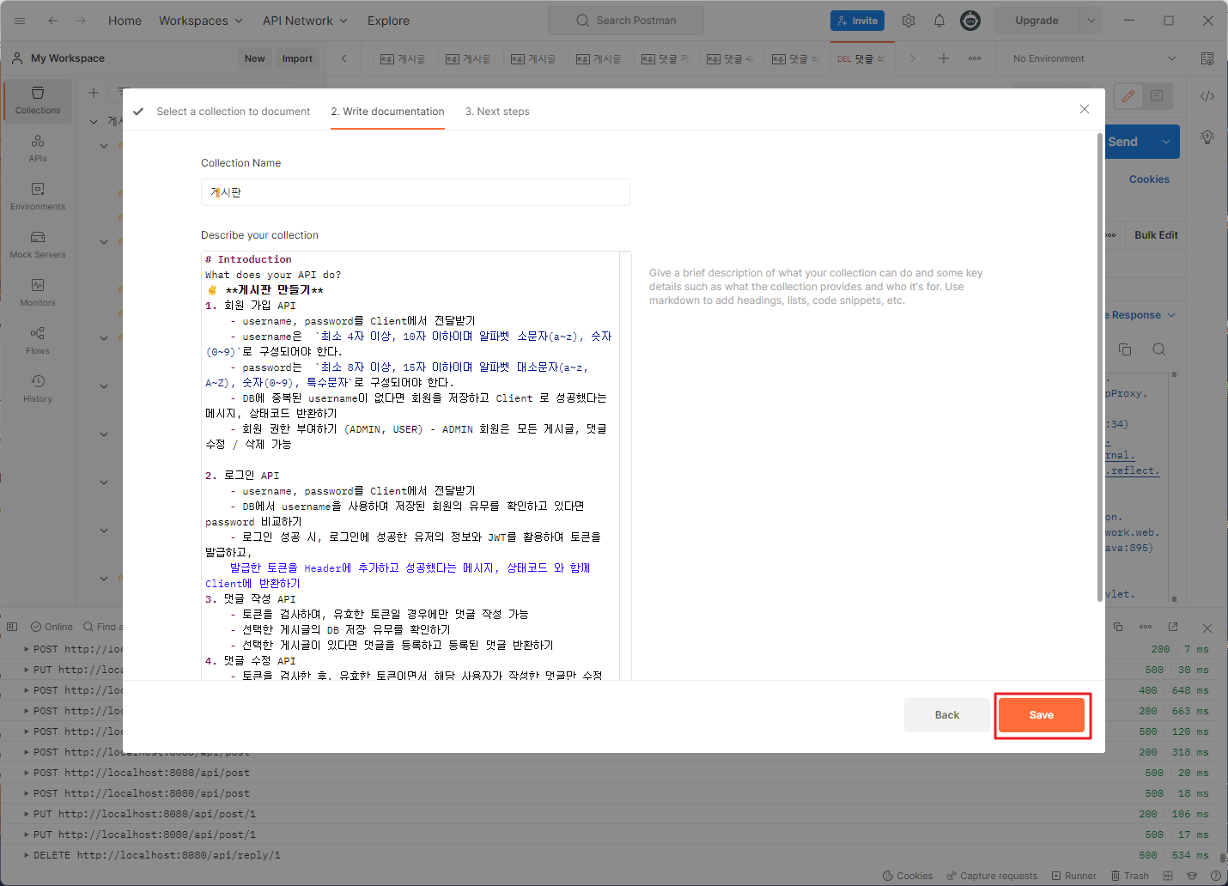Image resolution: width=1228 pixels, height=886 pixels.
Task: Pop out the console to new window
Action: coord(1173,627)
